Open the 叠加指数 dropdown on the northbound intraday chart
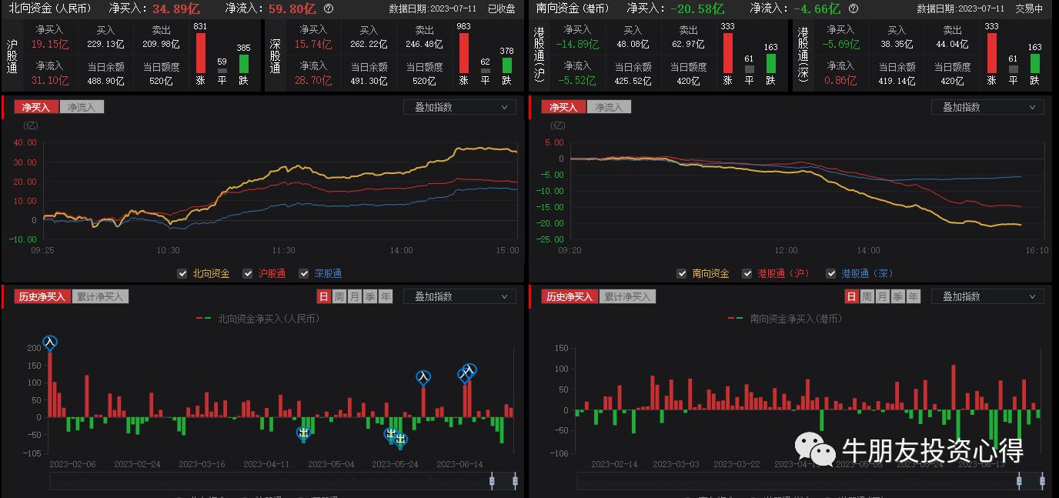The height and width of the screenshot is (498, 1059). 459,107
